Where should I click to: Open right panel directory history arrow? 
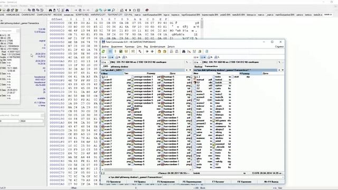pos(283,70)
